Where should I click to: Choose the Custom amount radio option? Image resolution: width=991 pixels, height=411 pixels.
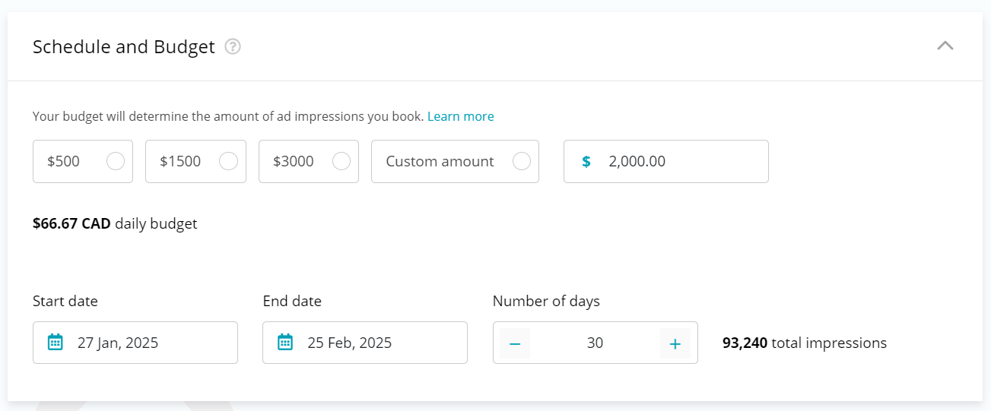(522, 161)
